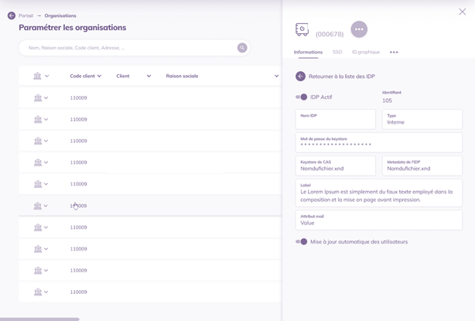Click the organisation safe icon in panel header
Viewport: 475px width, 321px height.
tap(302, 29)
